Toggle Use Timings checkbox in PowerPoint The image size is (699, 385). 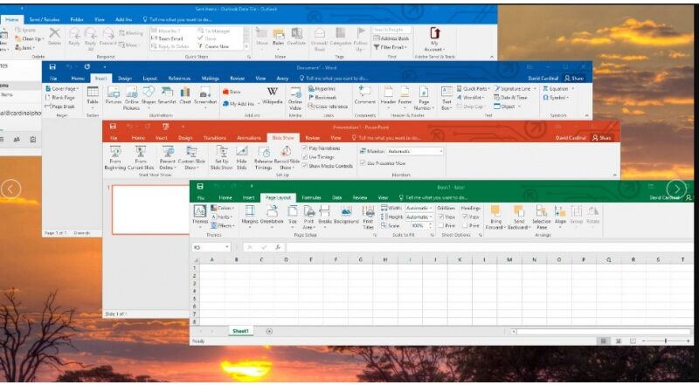[305, 157]
